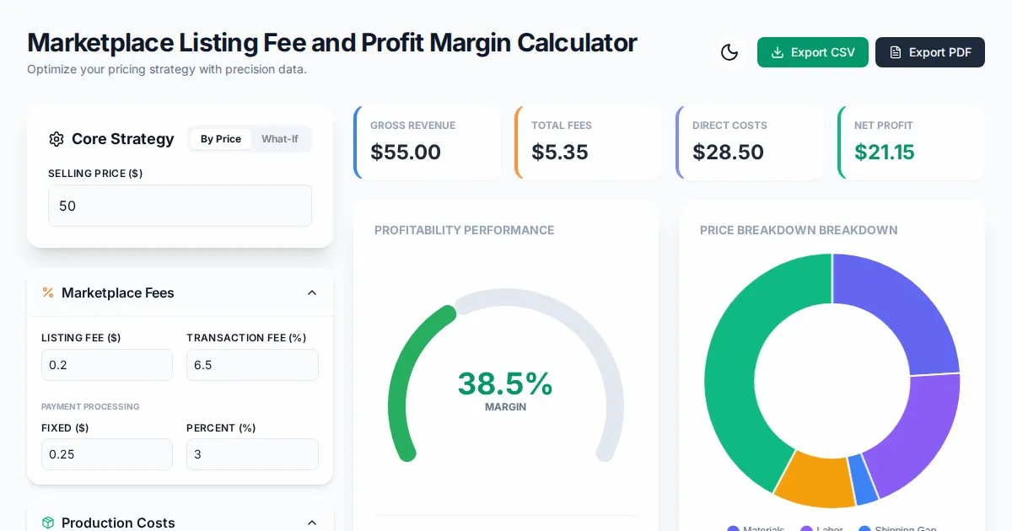1012x531 pixels.
Task: Edit the Transaction Fee percent field
Action: 252,365
